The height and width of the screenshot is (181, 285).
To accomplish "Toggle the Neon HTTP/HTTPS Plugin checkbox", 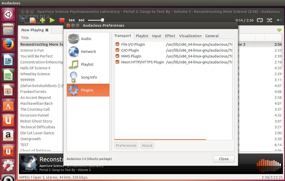I will (x=117, y=62).
